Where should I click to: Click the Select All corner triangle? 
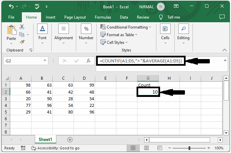tap(7, 78)
